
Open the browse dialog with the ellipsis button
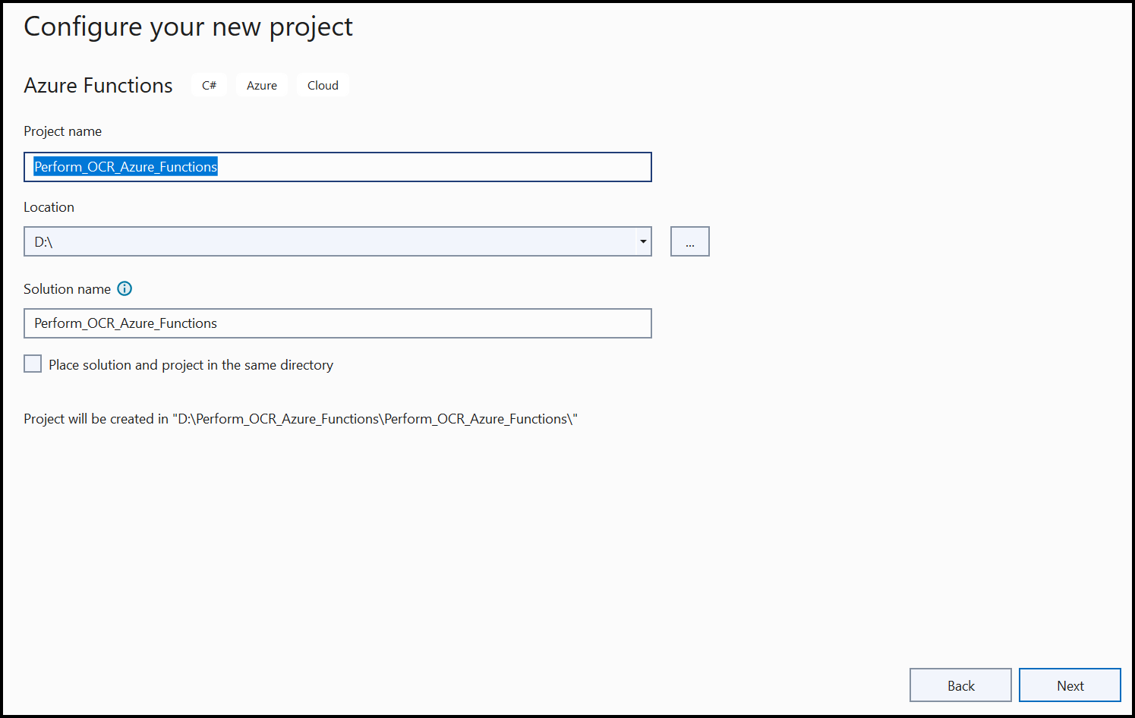coord(689,241)
